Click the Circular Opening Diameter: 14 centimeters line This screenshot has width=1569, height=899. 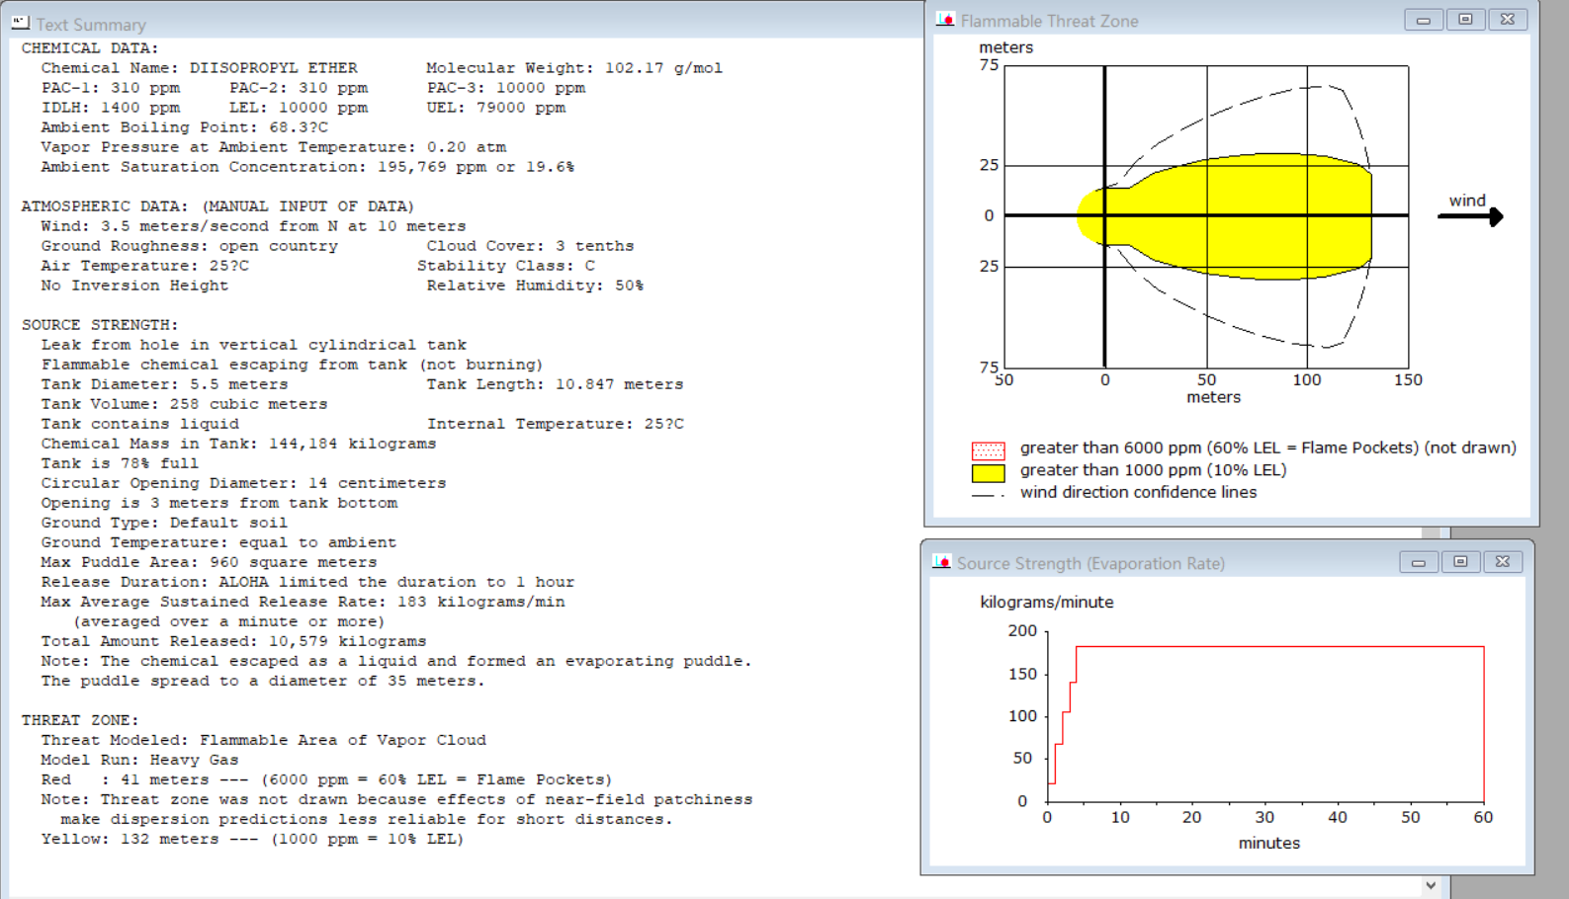point(243,483)
